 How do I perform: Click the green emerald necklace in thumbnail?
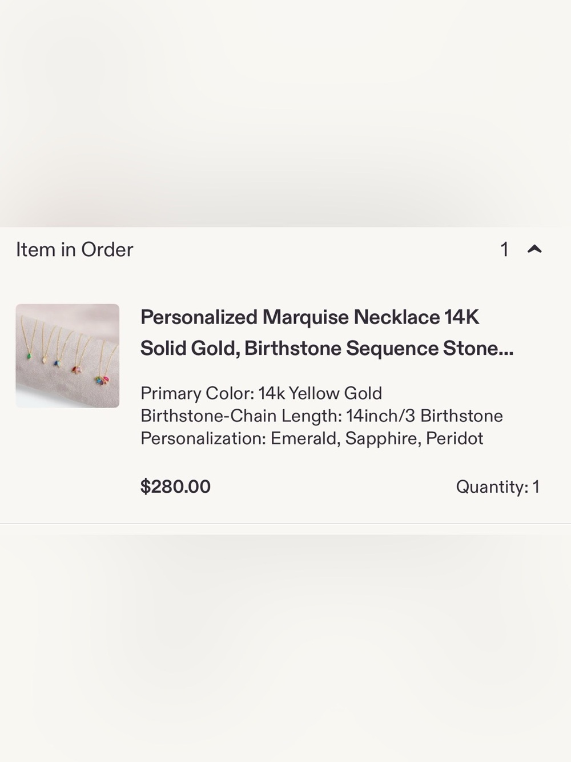(29, 356)
